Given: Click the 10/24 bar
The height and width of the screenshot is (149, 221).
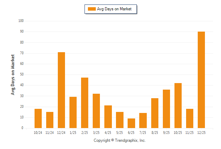Looking at the screenshot, I should [38, 118].
